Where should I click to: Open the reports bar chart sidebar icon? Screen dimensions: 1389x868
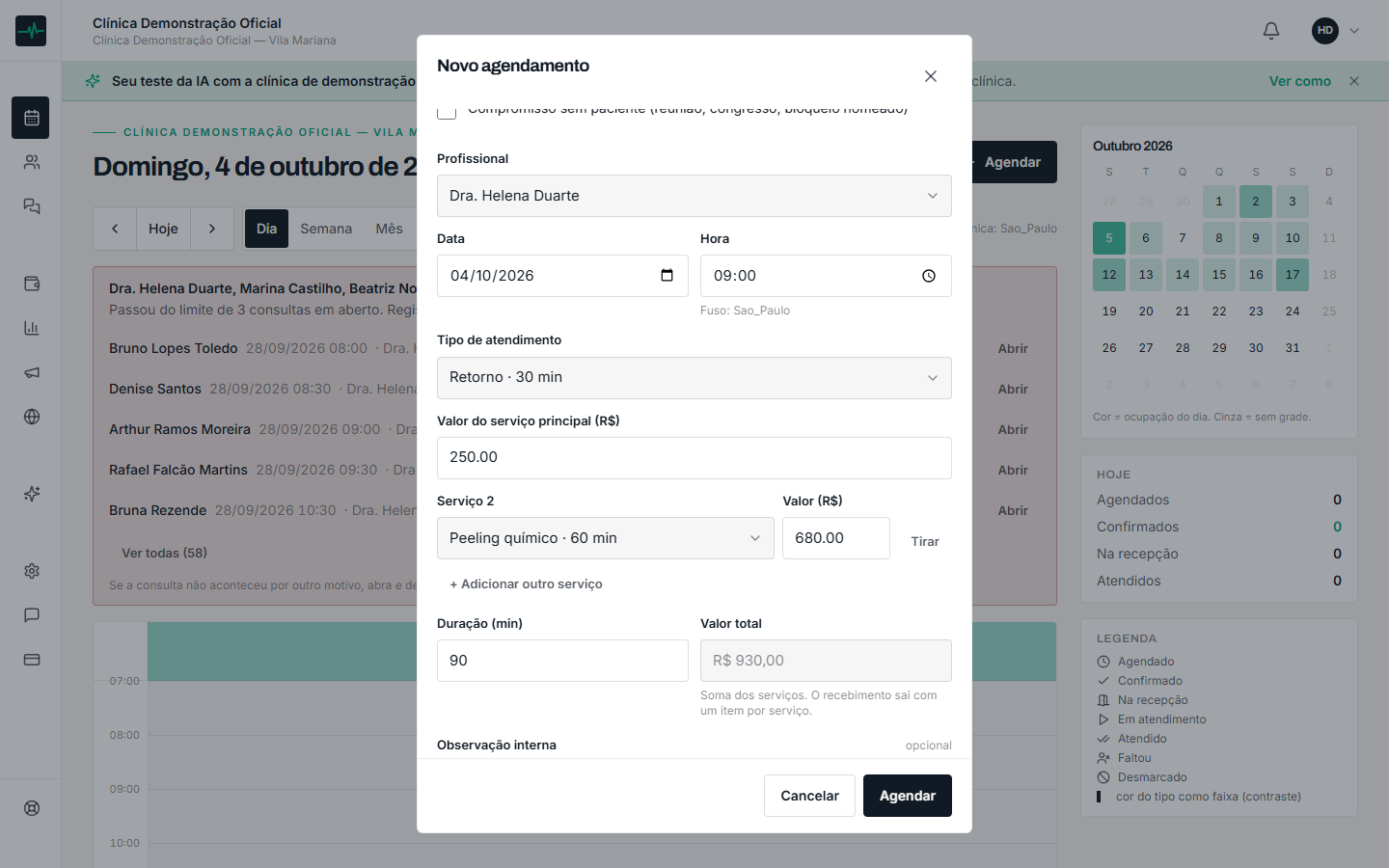32,328
